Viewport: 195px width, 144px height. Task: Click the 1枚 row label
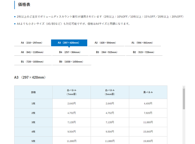(x=33, y=103)
